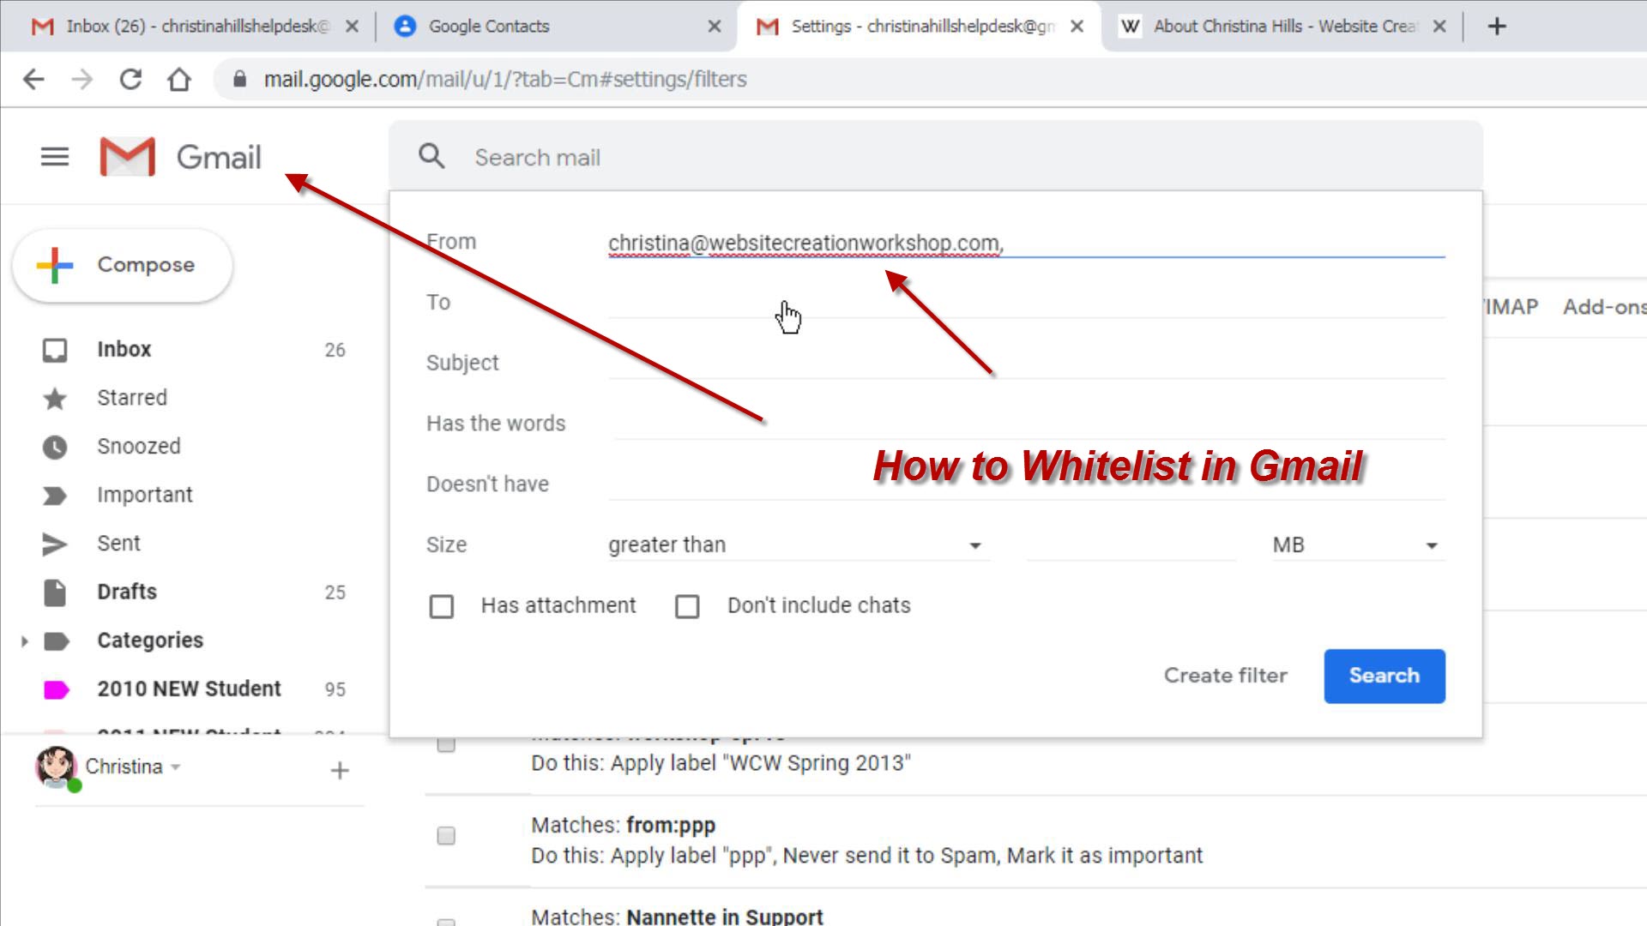Click the Create filter button
This screenshot has height=926, width=1647.
coord(1225,675)
